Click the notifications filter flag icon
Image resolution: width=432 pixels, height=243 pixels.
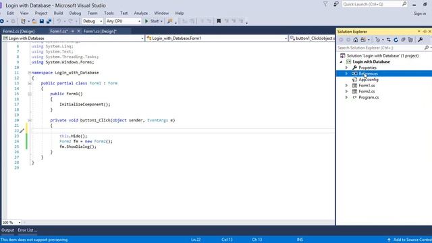pos(325,4)
